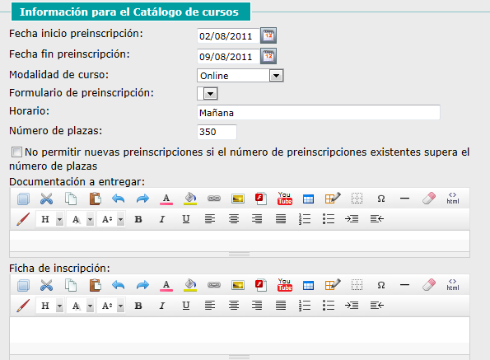
Task: Open font size dropdown in Ficha de inscripción editor
Action: (x=112, y=306)
